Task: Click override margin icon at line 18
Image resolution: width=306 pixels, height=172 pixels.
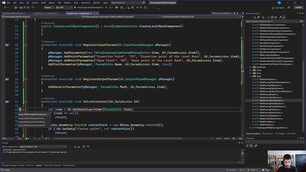Action: click(x=7, y=45)
